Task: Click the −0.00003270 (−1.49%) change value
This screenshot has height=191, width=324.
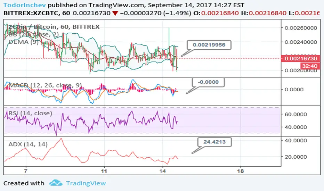Action: point(155,13)
